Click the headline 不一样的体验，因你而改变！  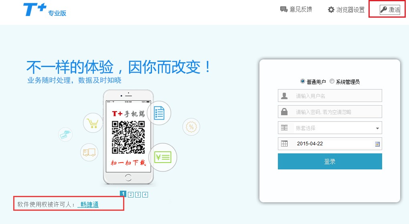tap(119, 67)
